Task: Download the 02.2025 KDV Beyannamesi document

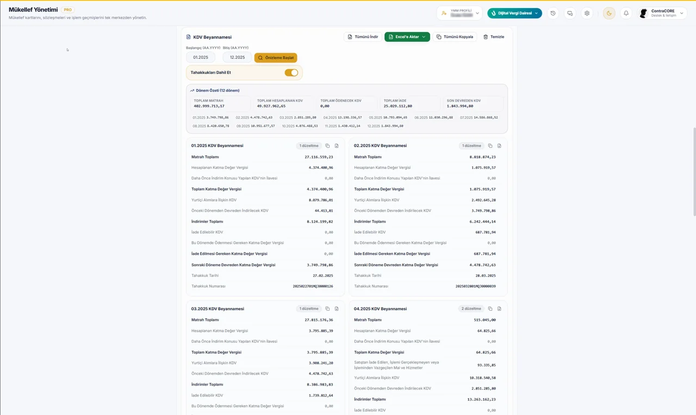Action: click(499, 146)
